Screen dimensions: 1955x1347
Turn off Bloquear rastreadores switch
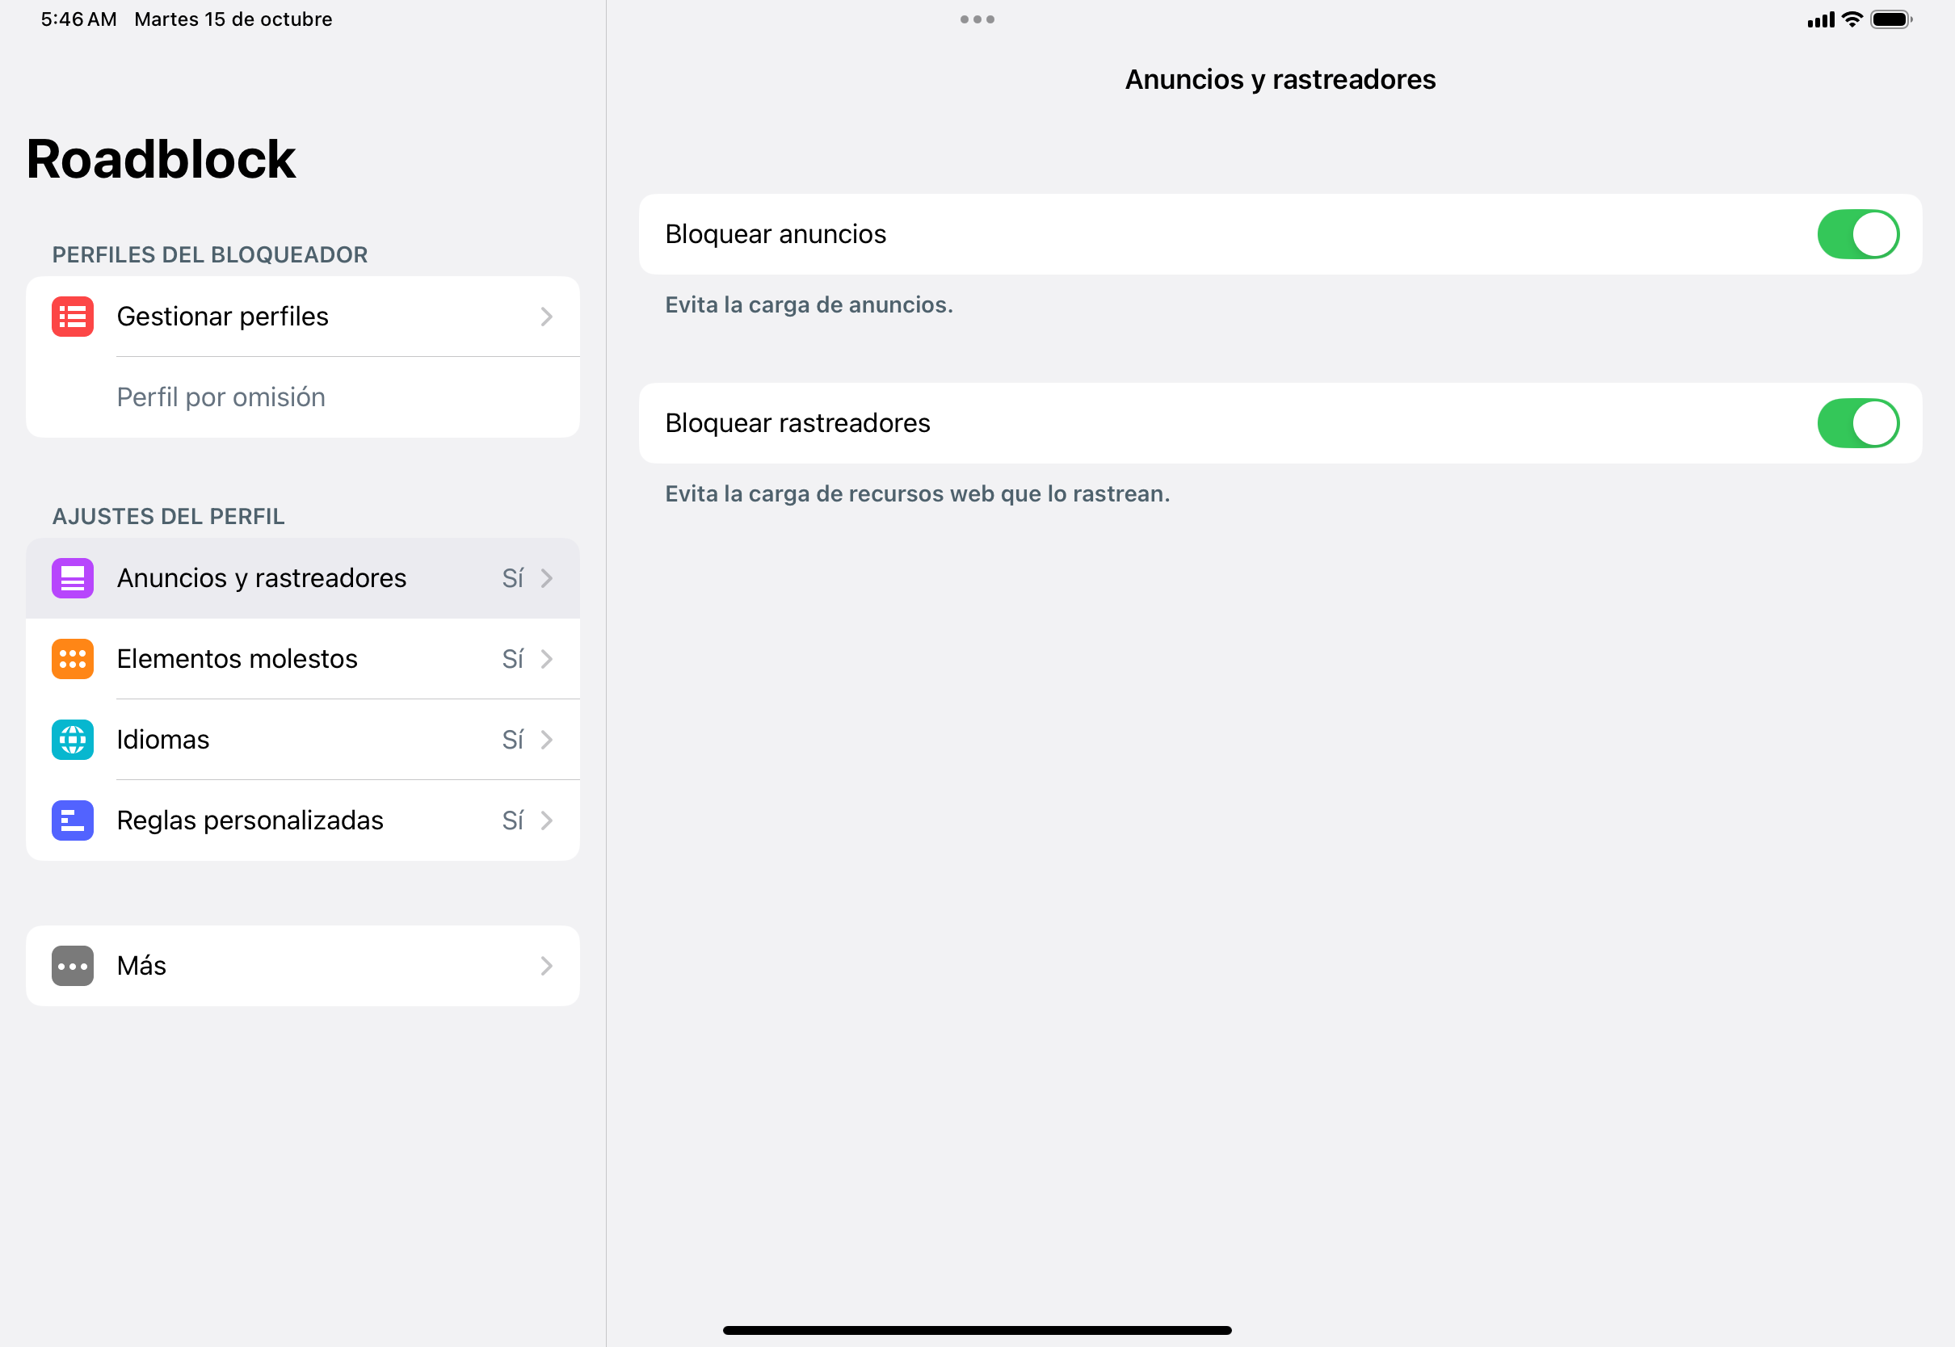click(x=1859, y=423)
